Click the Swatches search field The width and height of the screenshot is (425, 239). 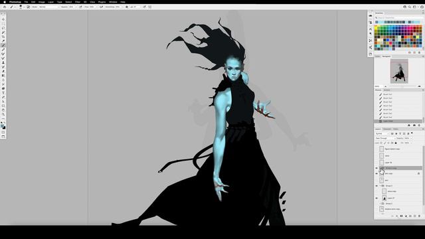[399, 18]
